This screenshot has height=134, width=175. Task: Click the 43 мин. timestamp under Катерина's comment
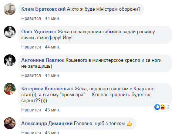click(x=53, y=110)
